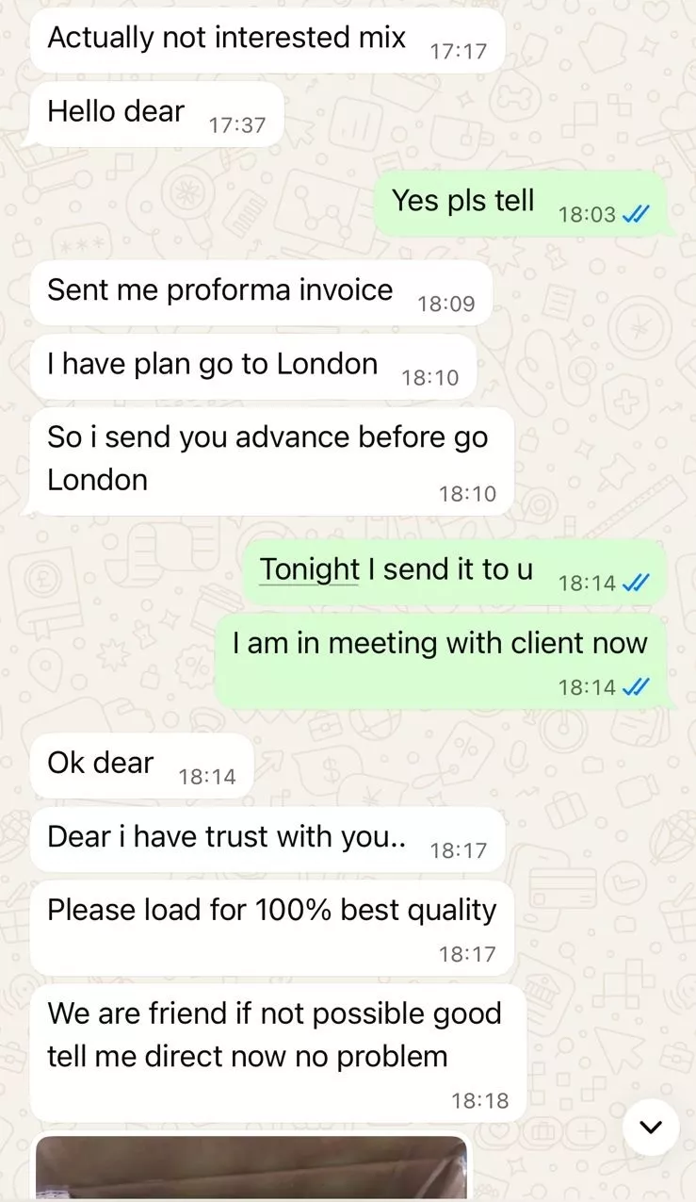
Task: Tap double ticks on 'I am in meeting with client now'
Action: click(x=636, y=687)
